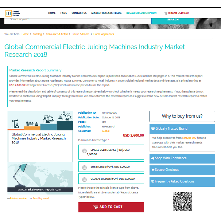The width and height of the screenshot is (221, 216).
Task: Click the Add to Cart button
Action: tap(111, 207)
